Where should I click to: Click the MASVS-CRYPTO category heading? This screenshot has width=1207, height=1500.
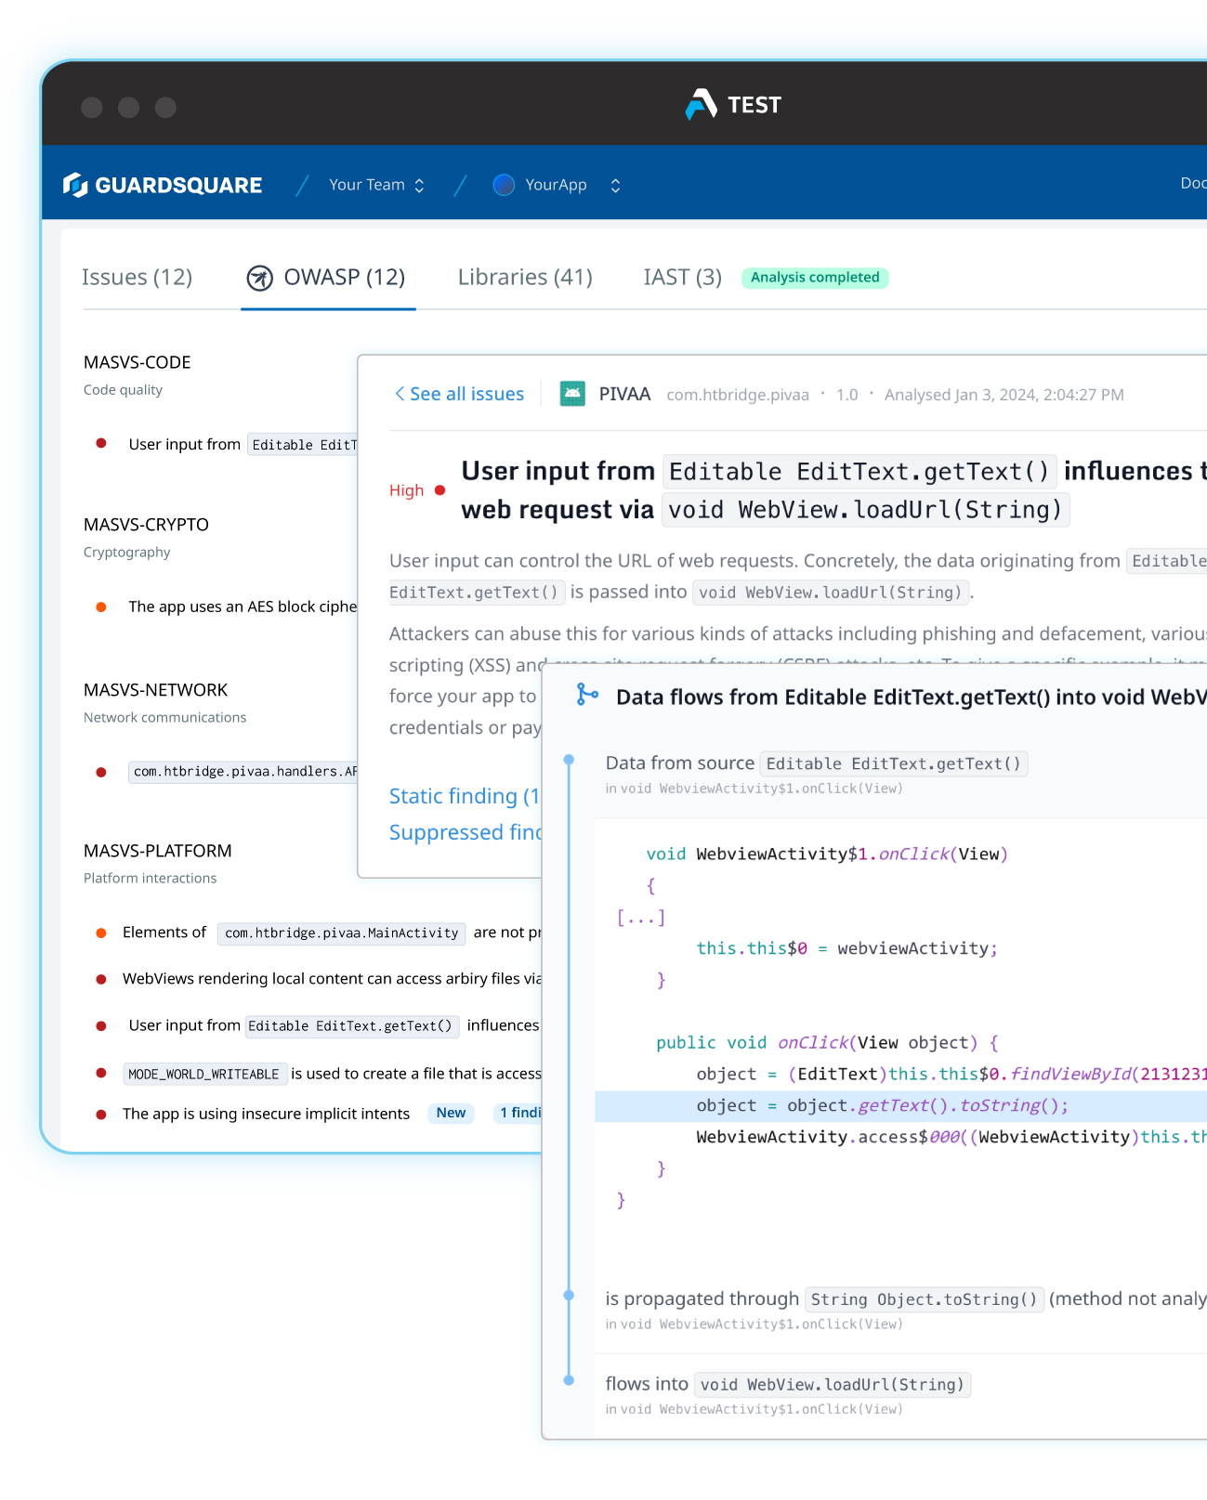coord(146,525)
